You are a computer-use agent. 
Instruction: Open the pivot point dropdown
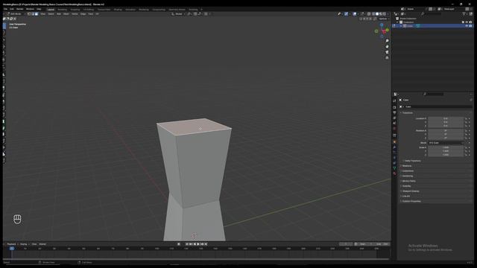point(189,14)
